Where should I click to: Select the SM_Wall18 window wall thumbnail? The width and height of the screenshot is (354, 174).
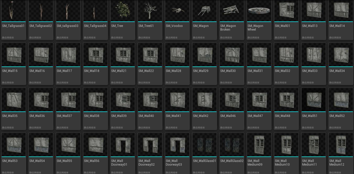click(x=95, y=55)
